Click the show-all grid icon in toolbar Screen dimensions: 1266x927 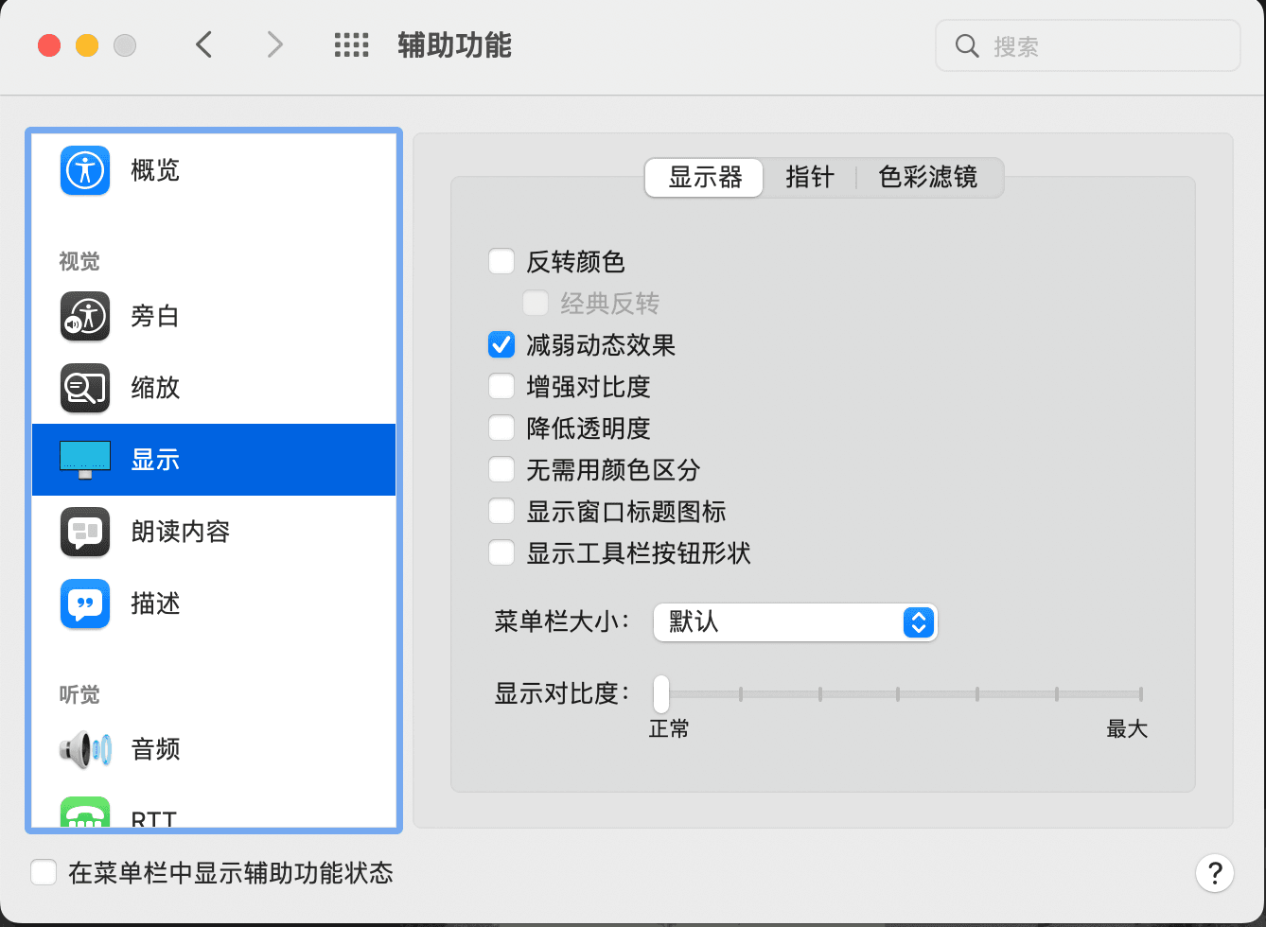pos(351,45)
